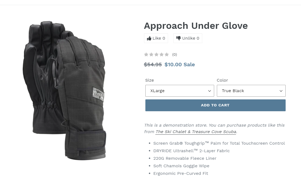Click the Approach Under Glove title

tap(196, 26)
